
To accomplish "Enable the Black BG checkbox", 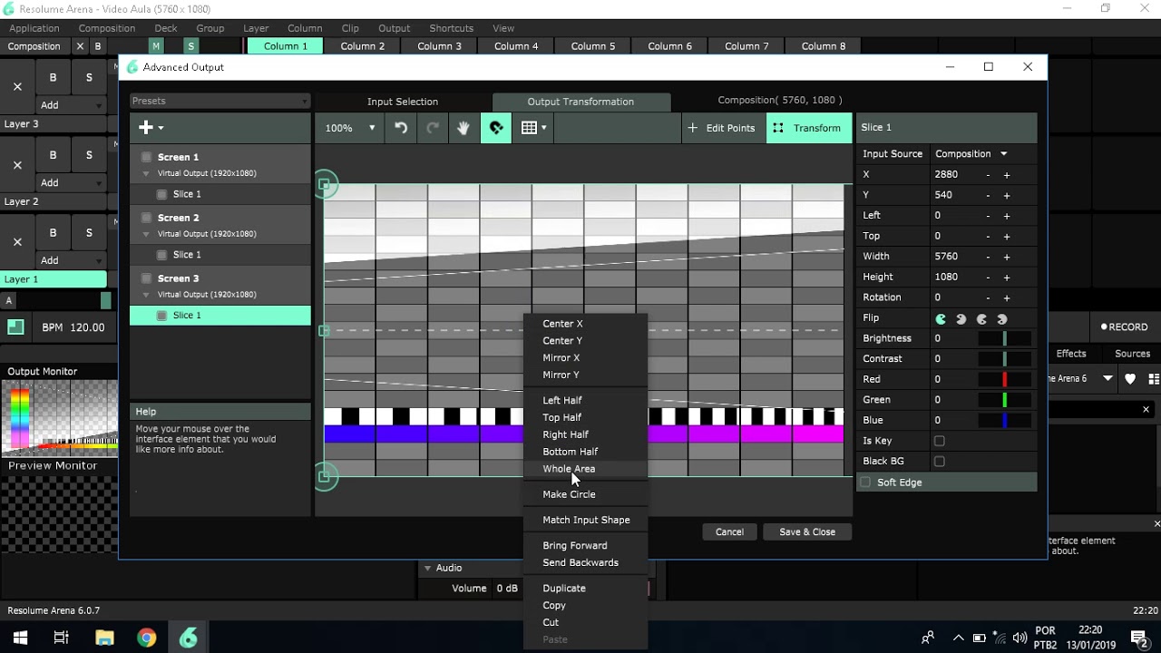I will 940,462.
